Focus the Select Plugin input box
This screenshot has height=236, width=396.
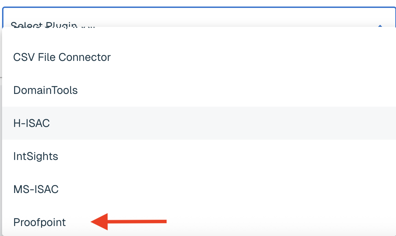199,17
